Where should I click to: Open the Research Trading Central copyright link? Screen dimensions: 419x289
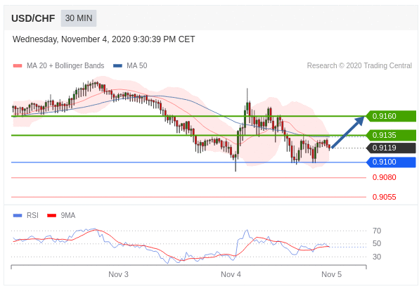coord(359,66)
